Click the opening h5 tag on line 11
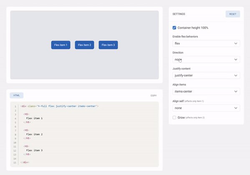The width and height of the screenshot is (250, 175). click(x=26, y=146)
